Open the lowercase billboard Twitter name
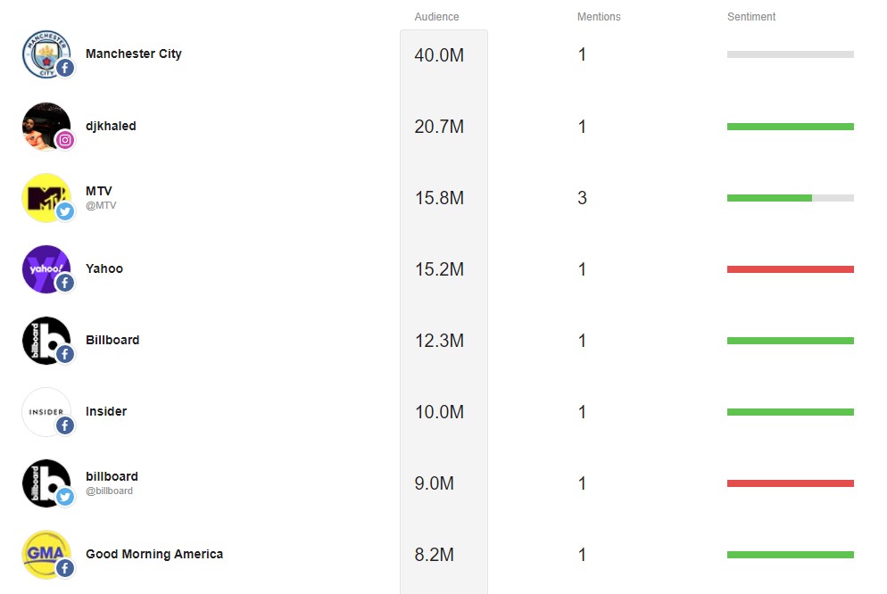 [112, 476]
